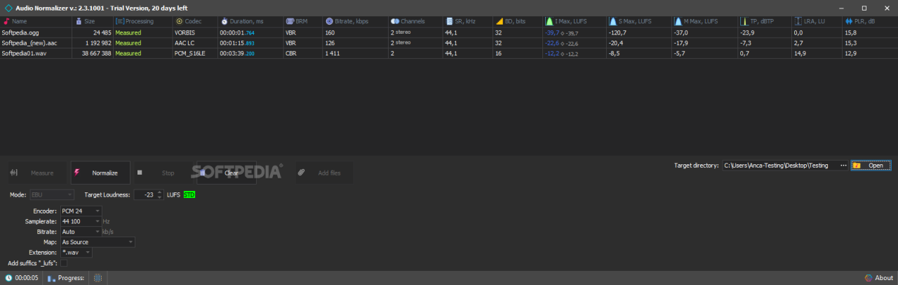Sort by the S Max, LUFS header
Viewport: 898px width, 285px height.
point(639,22)
